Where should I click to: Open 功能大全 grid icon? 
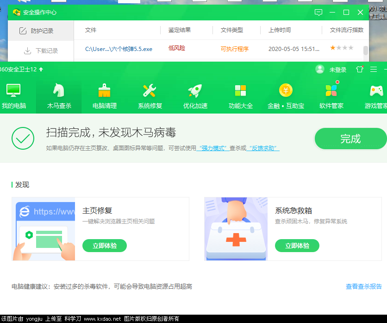(x=240, y=90)
